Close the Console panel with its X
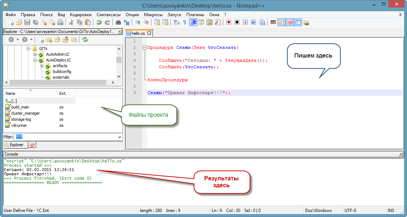Image resolution: width=407 pixels, height=217 pixels. [x=401, y=154]
